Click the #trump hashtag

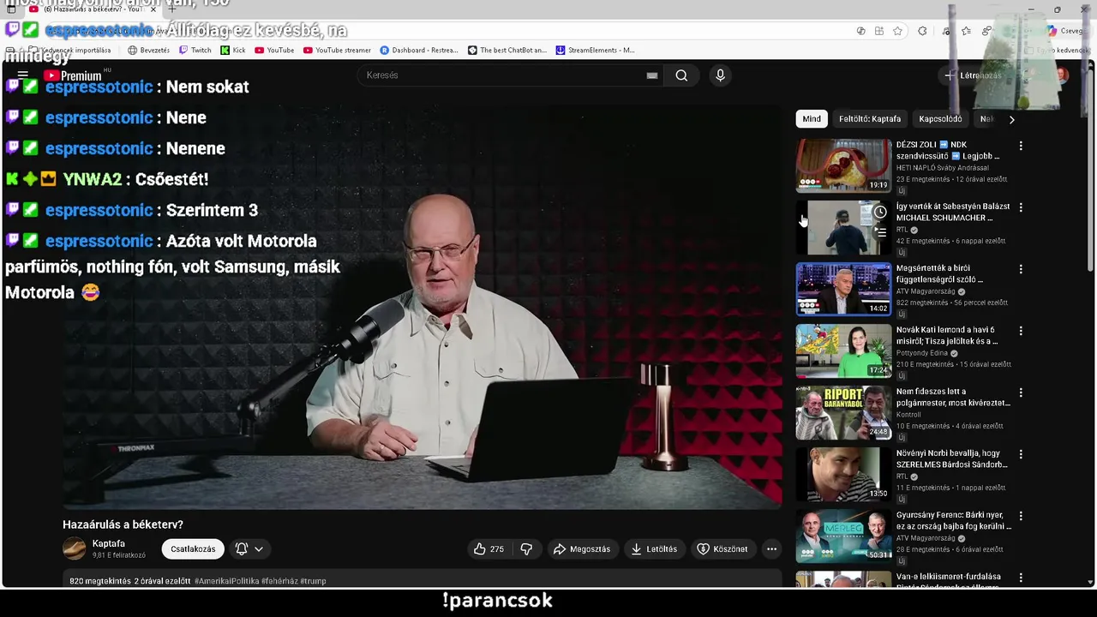click(313, 581)
